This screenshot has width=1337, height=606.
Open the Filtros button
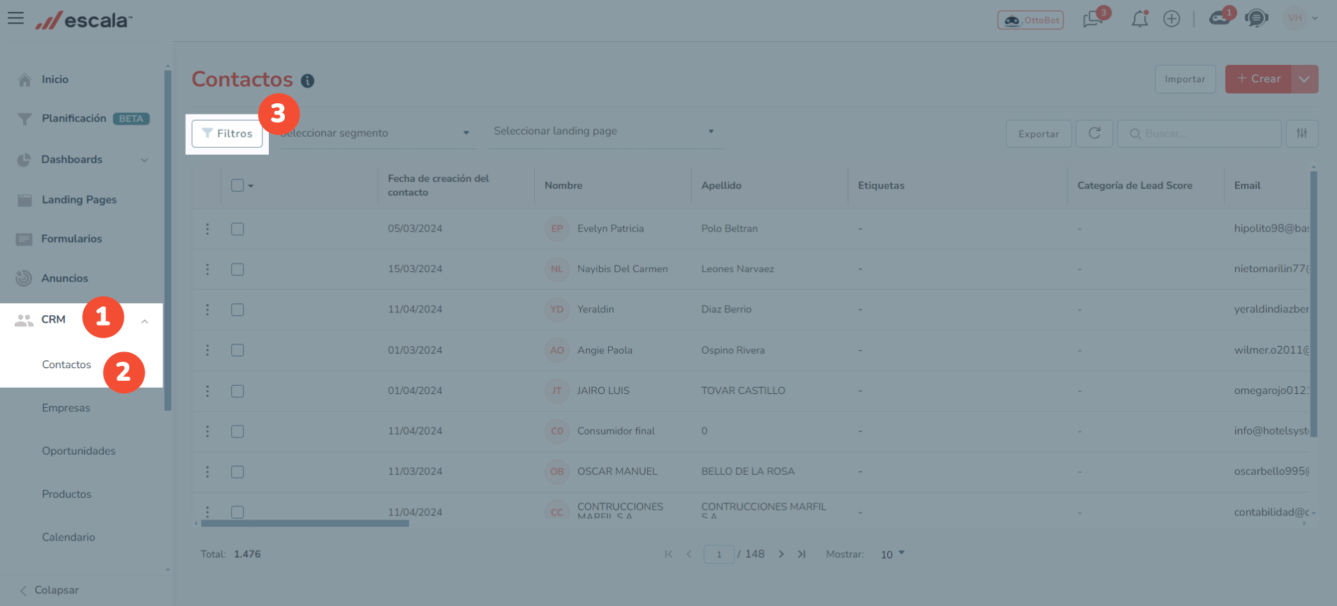click(227, 133)
